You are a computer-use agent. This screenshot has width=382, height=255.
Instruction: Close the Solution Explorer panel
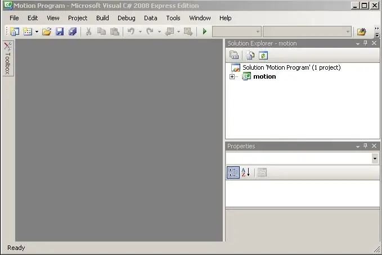pyautogui.click(x=374, y=43)
